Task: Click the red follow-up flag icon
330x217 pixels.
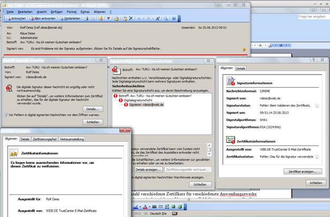Action: pyautogui.click(x=109, y=18)
